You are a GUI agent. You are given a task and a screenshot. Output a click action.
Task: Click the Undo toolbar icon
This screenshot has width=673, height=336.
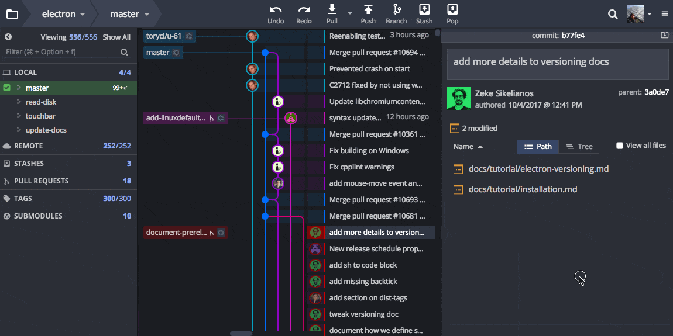pyautogui.click(x=276, y=10)
